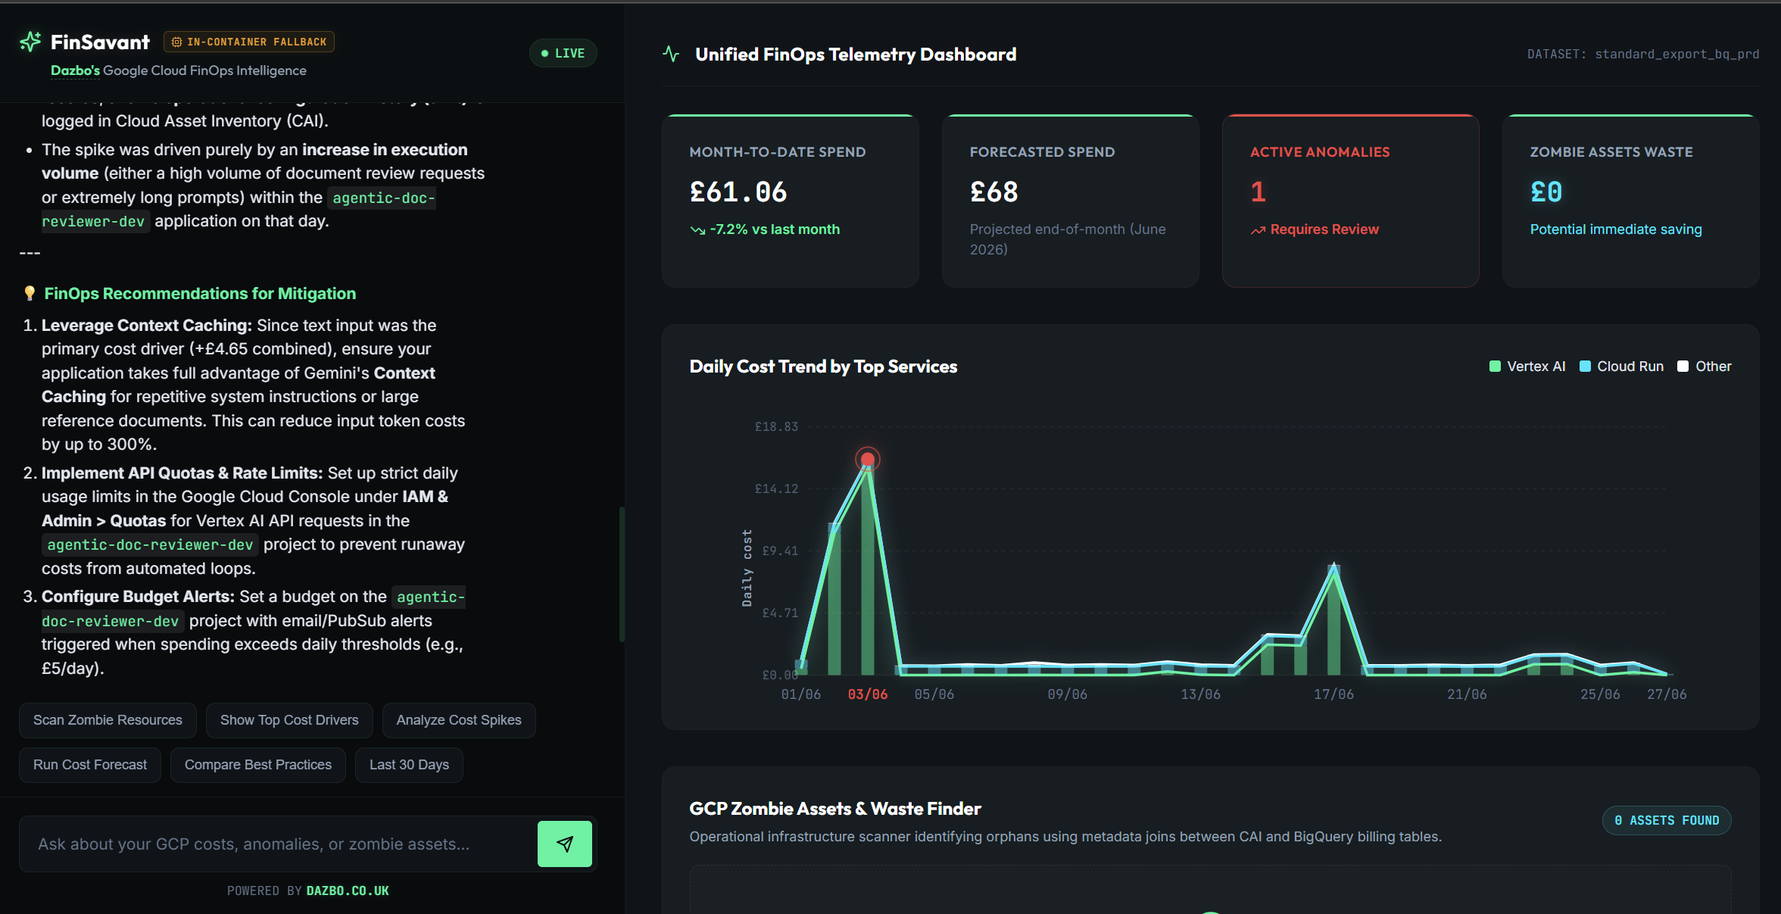Toggle the Vertex AI legend entry
The width and height of the screenshot is (1781, 914).
click(1527, 367)
